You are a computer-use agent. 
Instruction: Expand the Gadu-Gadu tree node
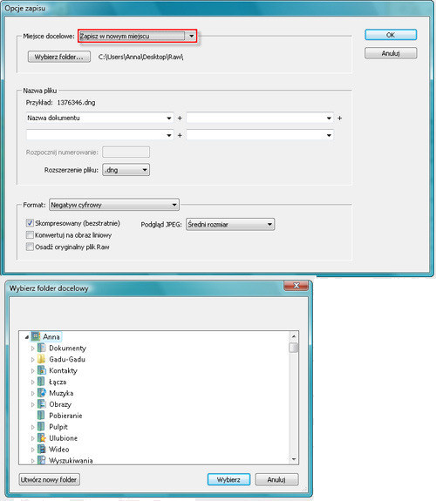[x=32, y=360]
